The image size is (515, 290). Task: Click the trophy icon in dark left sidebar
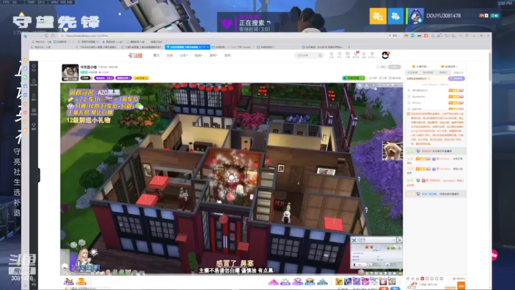tap(34, 126)
